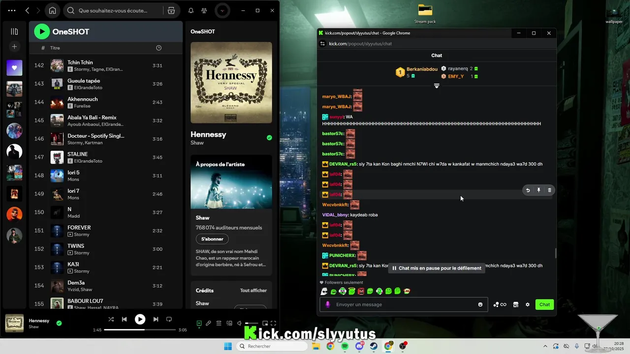The height and width of the screenshot is (354, 630).
Task: Open the Kick shop icon
Action: 516,304
